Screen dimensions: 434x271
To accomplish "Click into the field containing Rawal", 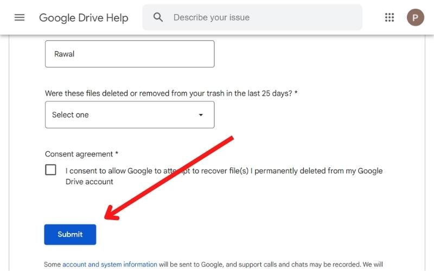I will point(130,54).
